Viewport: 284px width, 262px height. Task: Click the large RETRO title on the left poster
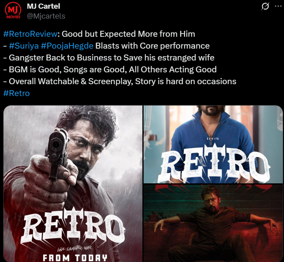tap(73, 227)
